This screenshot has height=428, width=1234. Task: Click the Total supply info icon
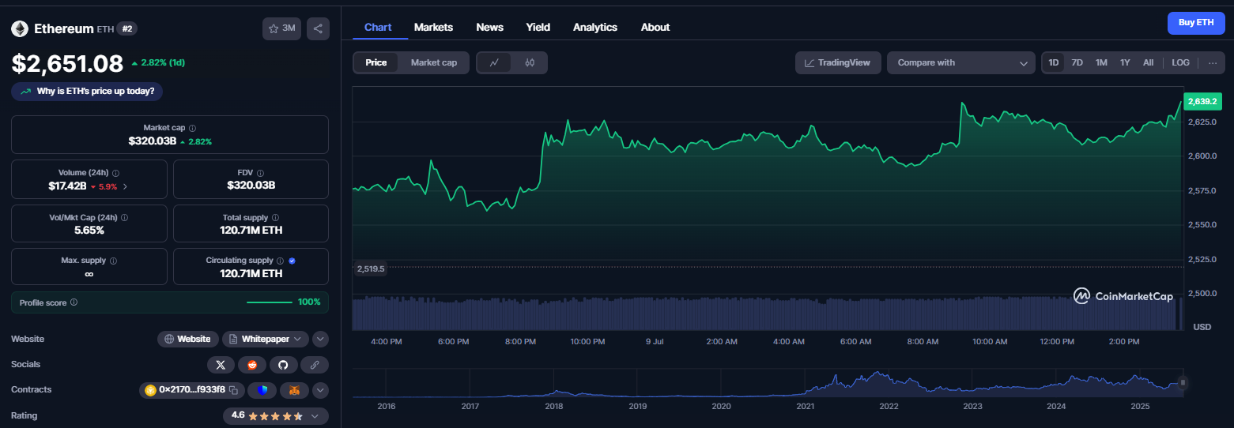pos(275,217)
